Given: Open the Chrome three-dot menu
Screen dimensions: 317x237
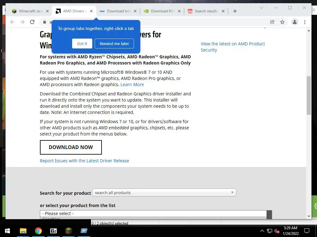Looking at the screenshot, I should click(305, 22).
